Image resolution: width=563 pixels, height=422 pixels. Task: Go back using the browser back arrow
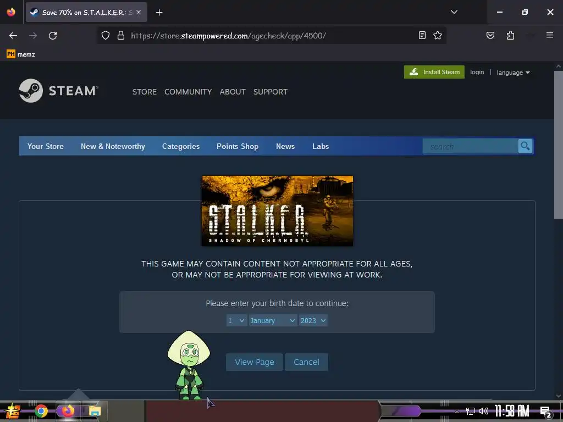click(x=13, y=36)
